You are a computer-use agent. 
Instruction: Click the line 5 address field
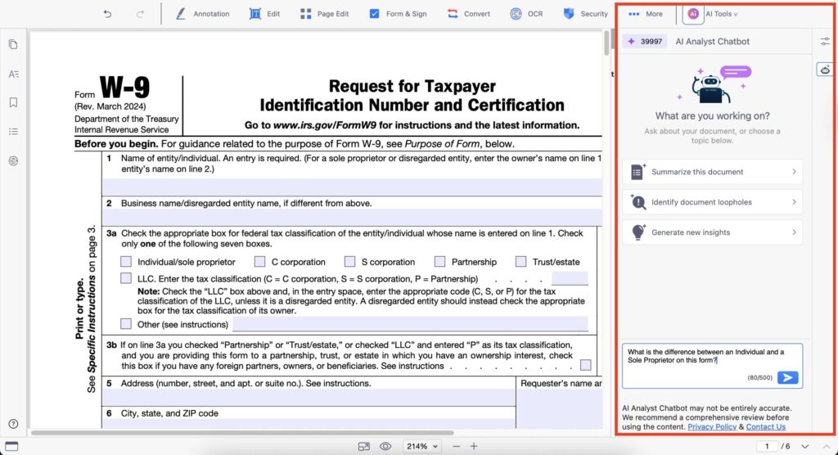point(309,397)
